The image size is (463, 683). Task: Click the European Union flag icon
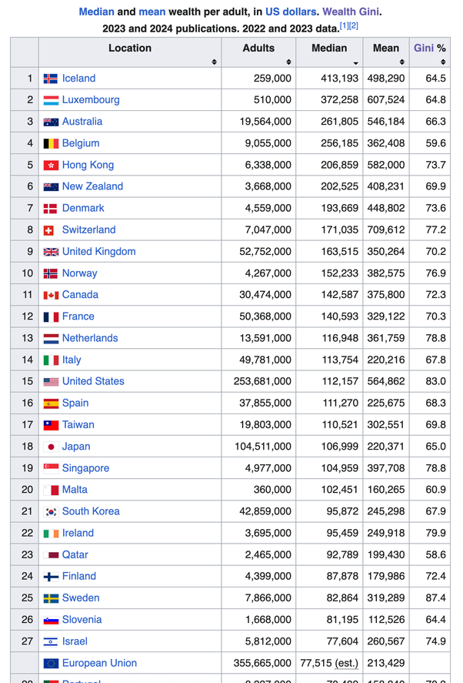point(51,663)
